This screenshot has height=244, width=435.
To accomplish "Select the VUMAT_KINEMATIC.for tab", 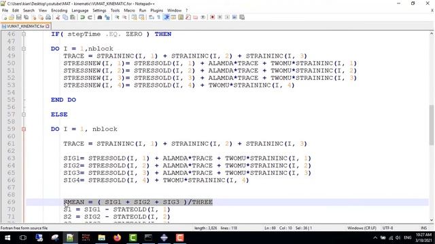I will click(x=26, y=26).
